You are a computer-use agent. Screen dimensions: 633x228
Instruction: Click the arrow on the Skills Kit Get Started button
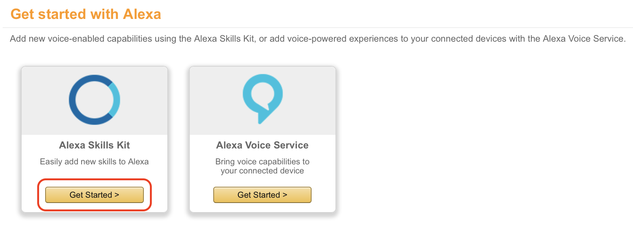click(117, 195)
